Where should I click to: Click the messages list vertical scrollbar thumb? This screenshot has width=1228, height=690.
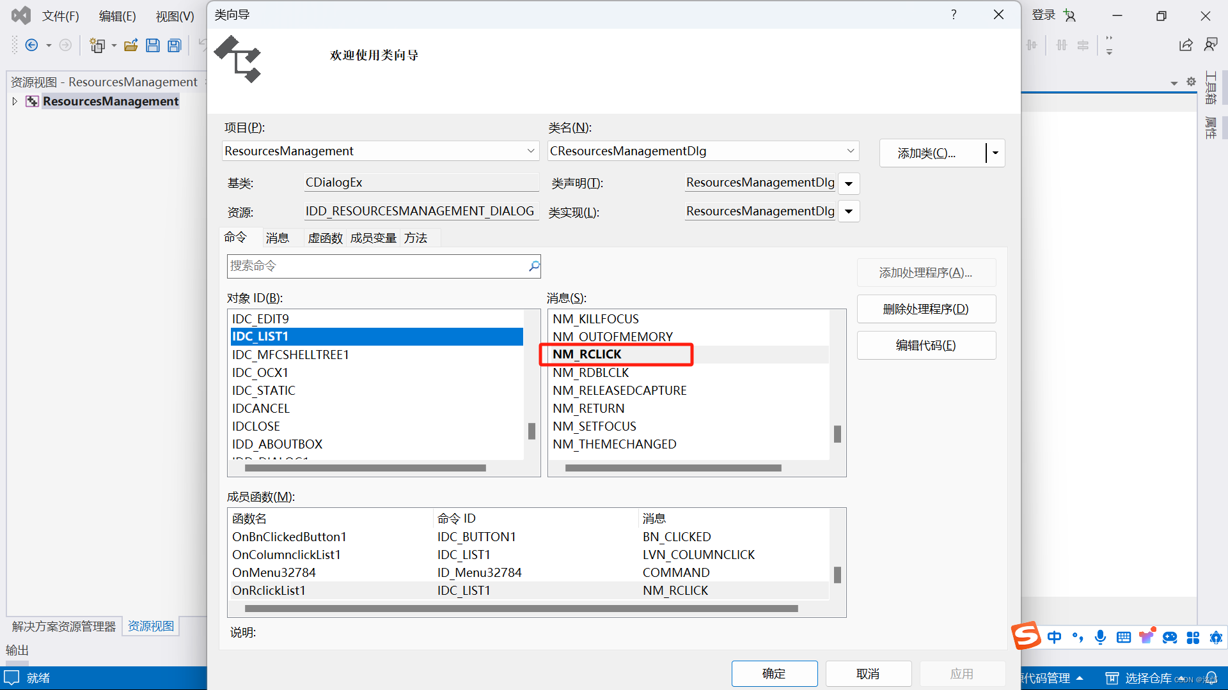[x=837, y=434]
